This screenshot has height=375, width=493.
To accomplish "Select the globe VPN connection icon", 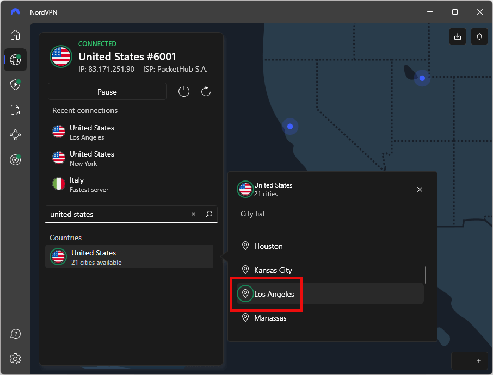I will [15, 60].
